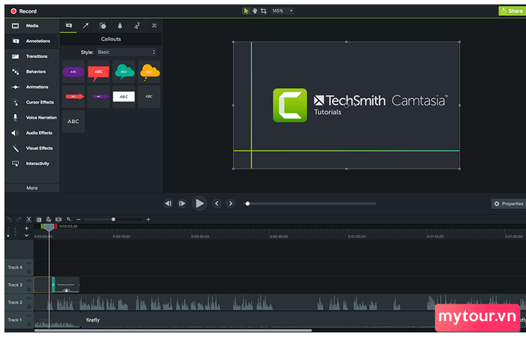This screenshot has width=526, height=339.
Task: Click the red Record button
Action: tap(23, 11)
